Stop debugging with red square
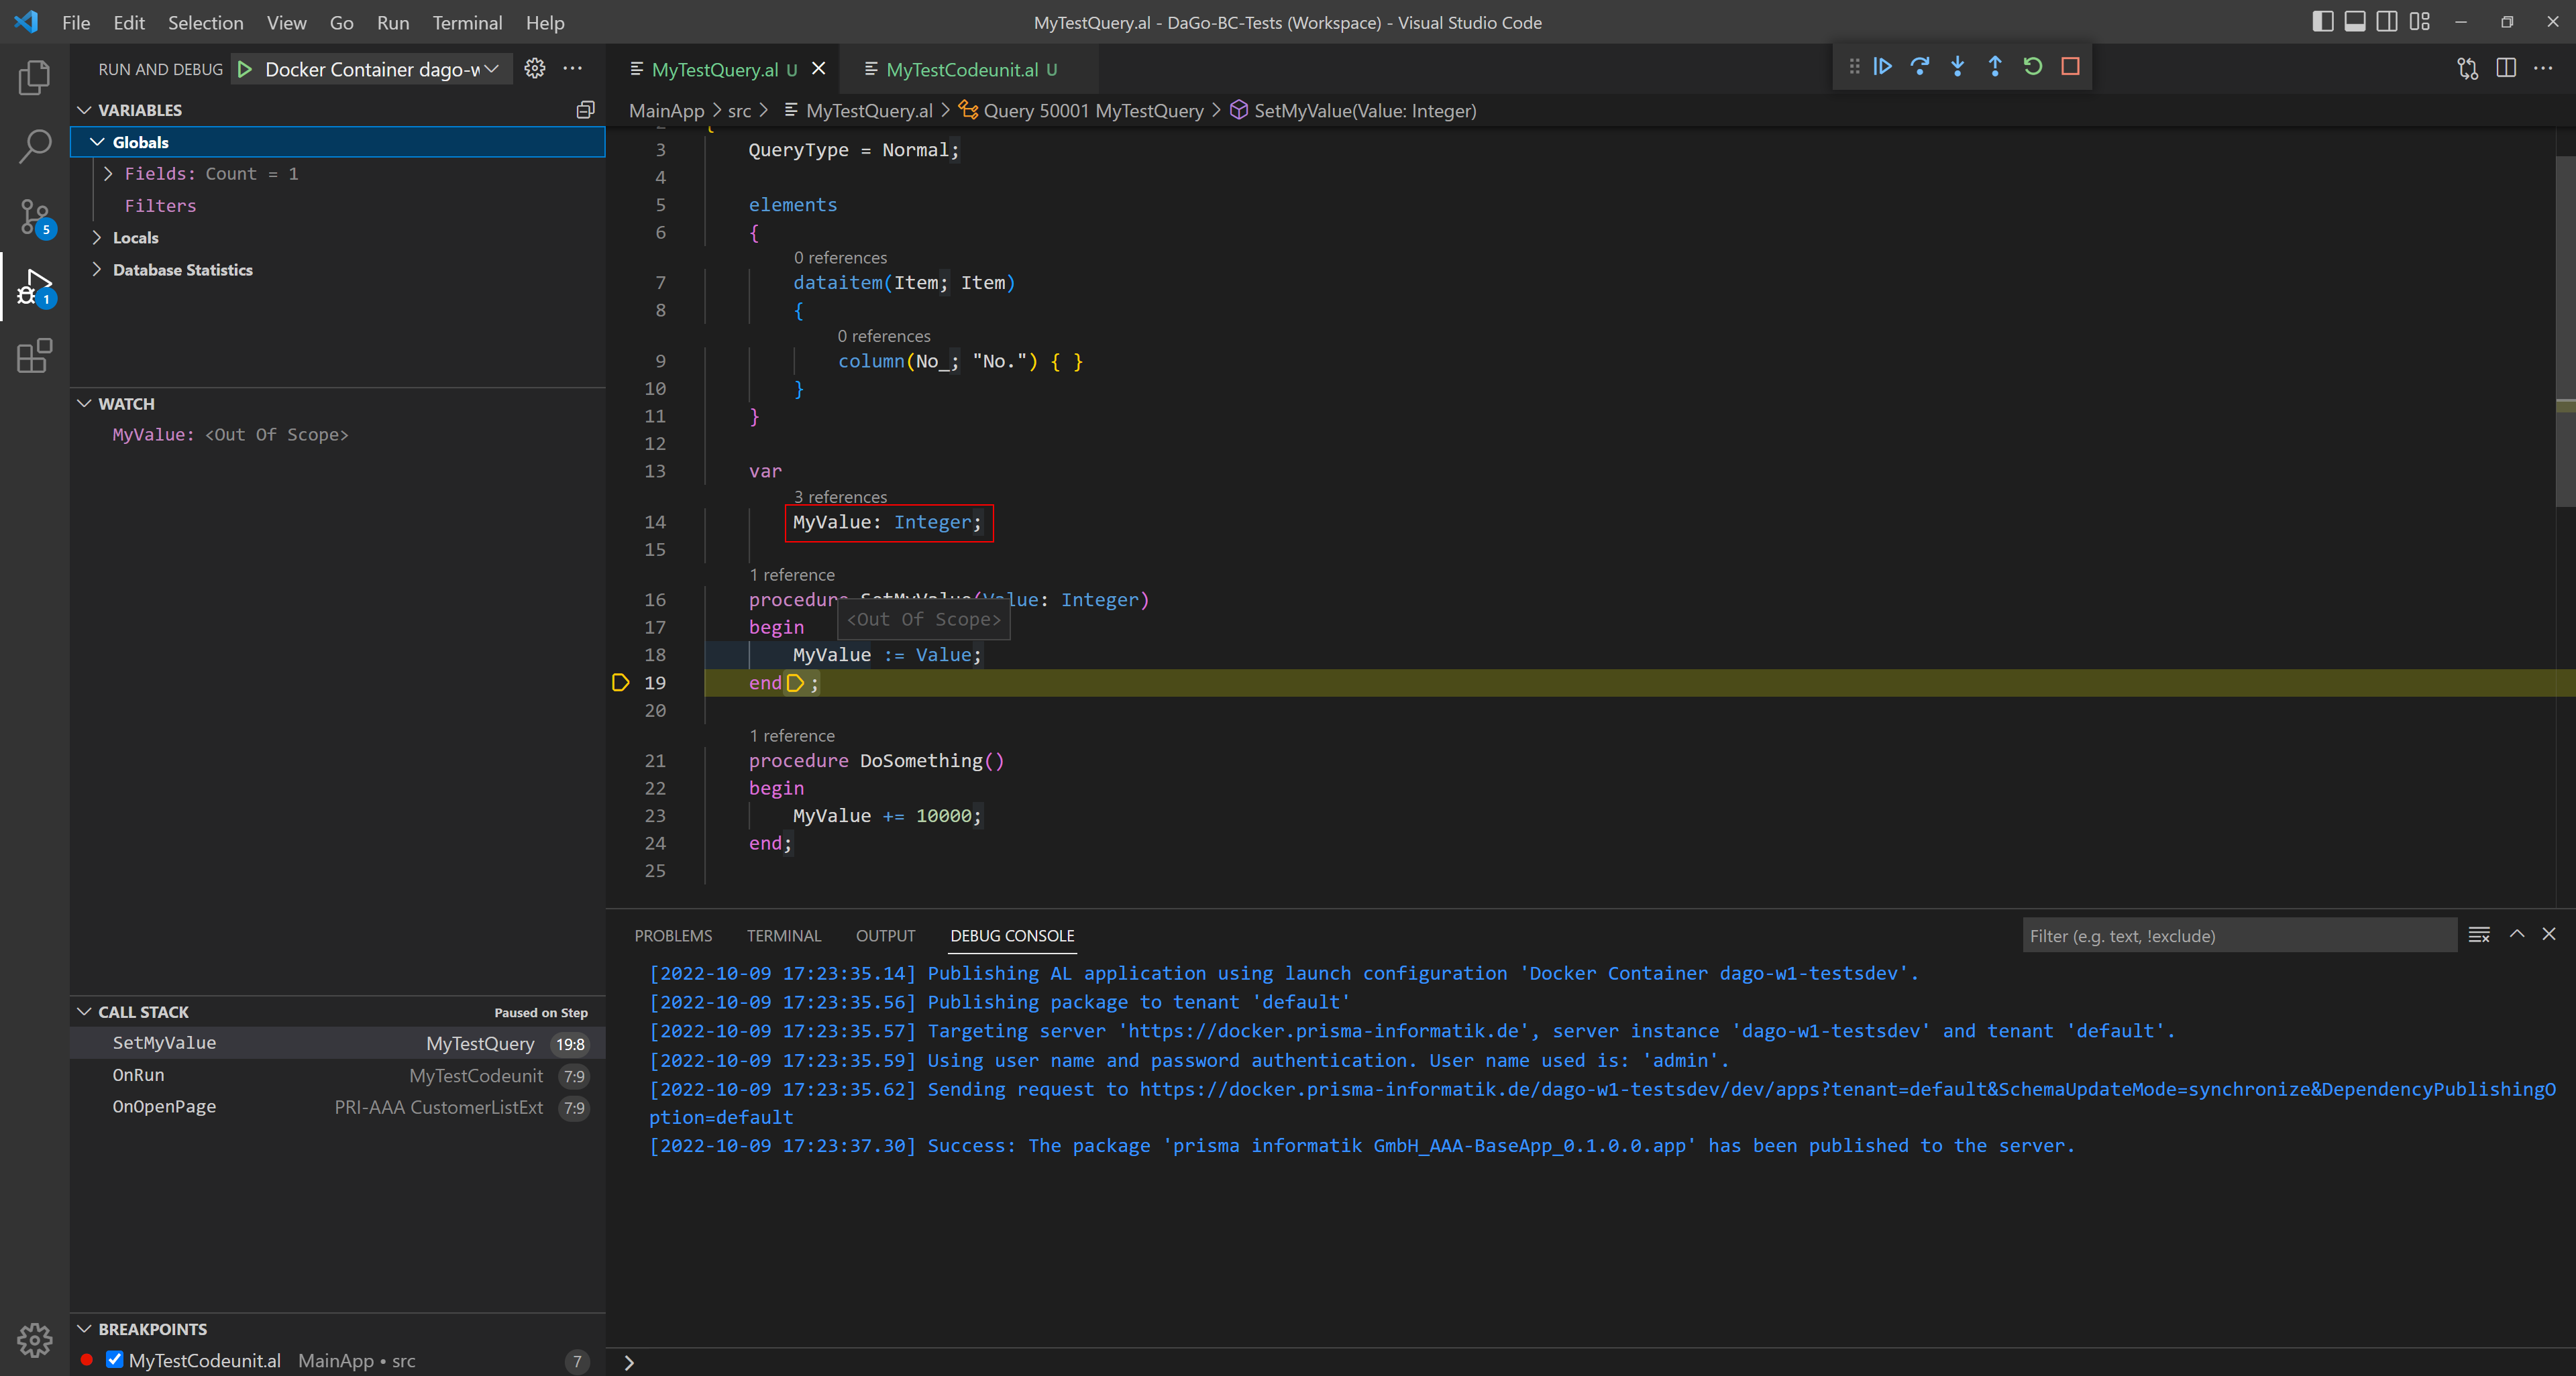The height and width of the screenshot is (1376, 2576). point(2070,67)
